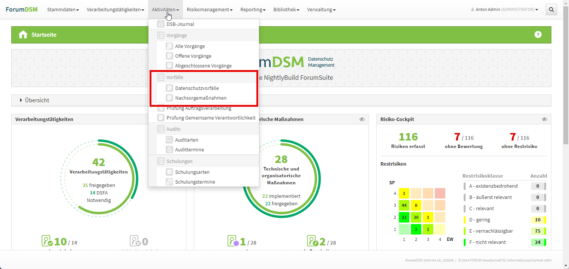Viewport: 569px width, 269px height.
Task: Click the Auditarten magnifier icon
Action: pyautogui.click(x=169, y=140)
